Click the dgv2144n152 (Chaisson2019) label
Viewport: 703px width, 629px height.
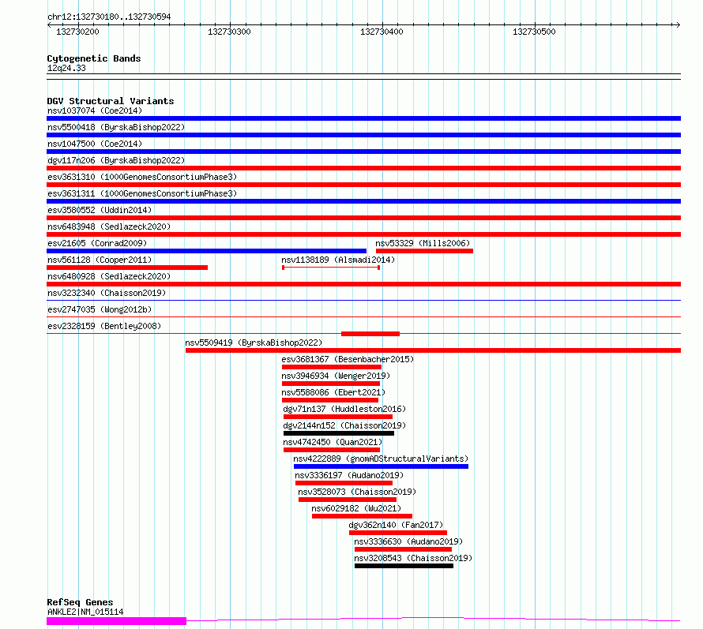344,425
